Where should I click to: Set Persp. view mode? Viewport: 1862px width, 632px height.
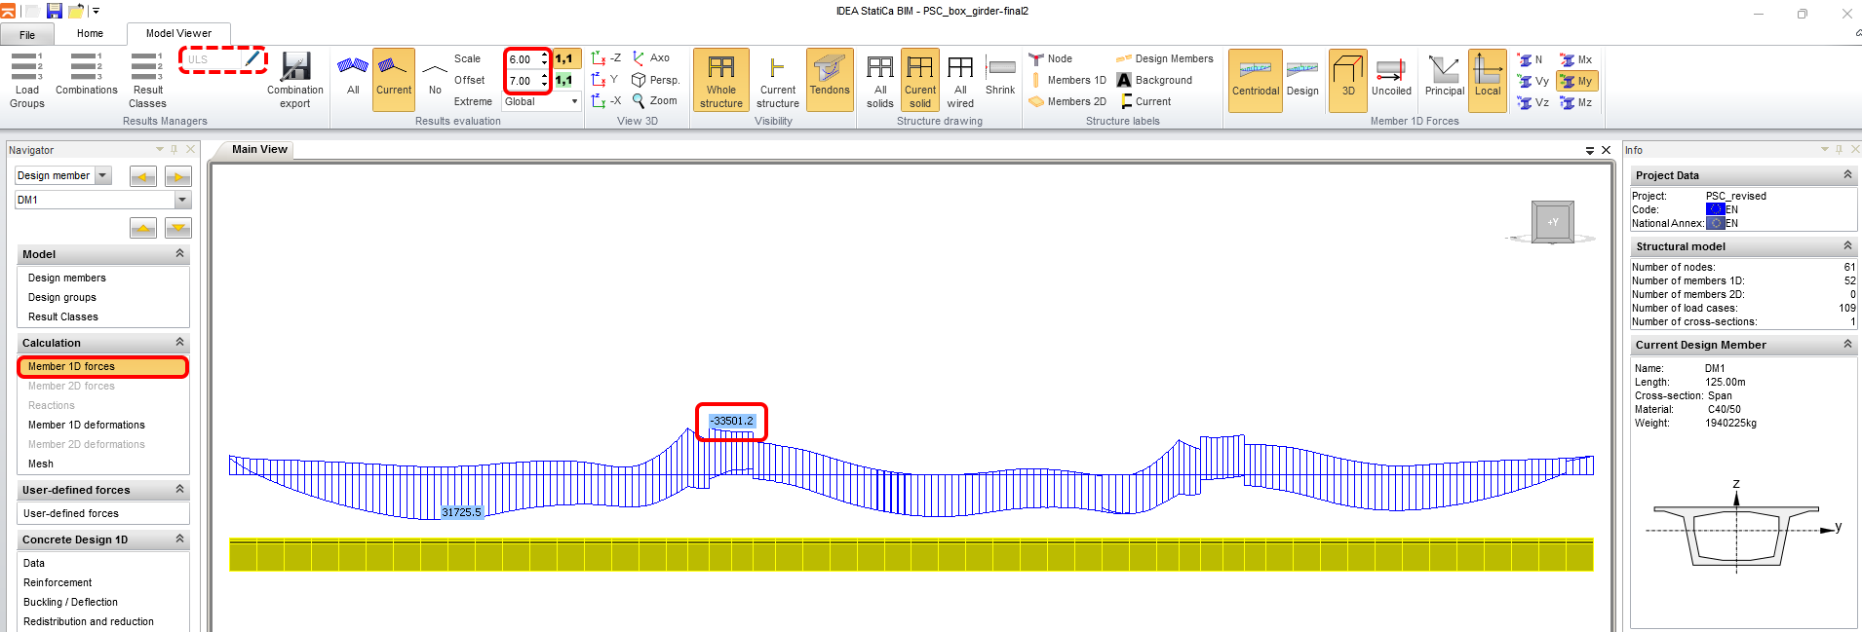point(655,80)
